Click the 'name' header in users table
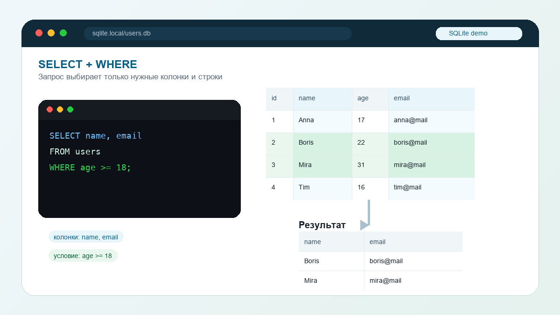Viewport: 560px width, 315px height. (322, 99)
